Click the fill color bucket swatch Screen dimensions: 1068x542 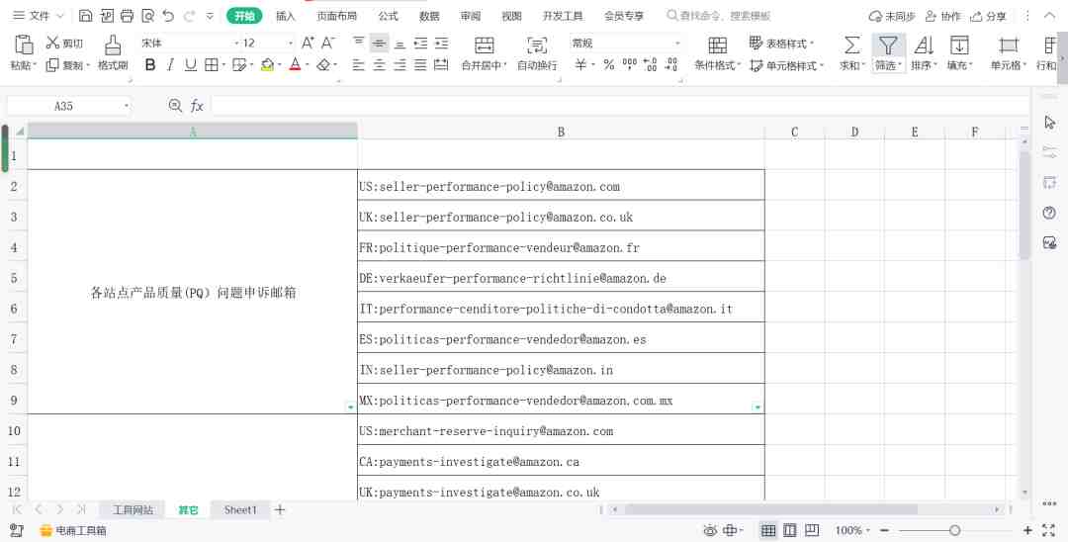click(x=267, y=64)
